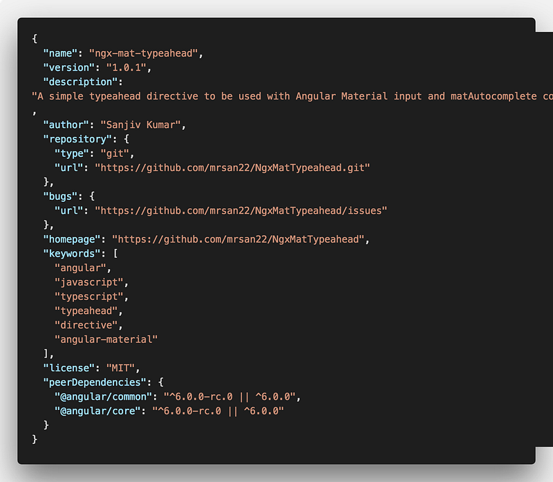553x482 pixels.
Task: Click the type value "git"
Action: [x=118, y=154]
